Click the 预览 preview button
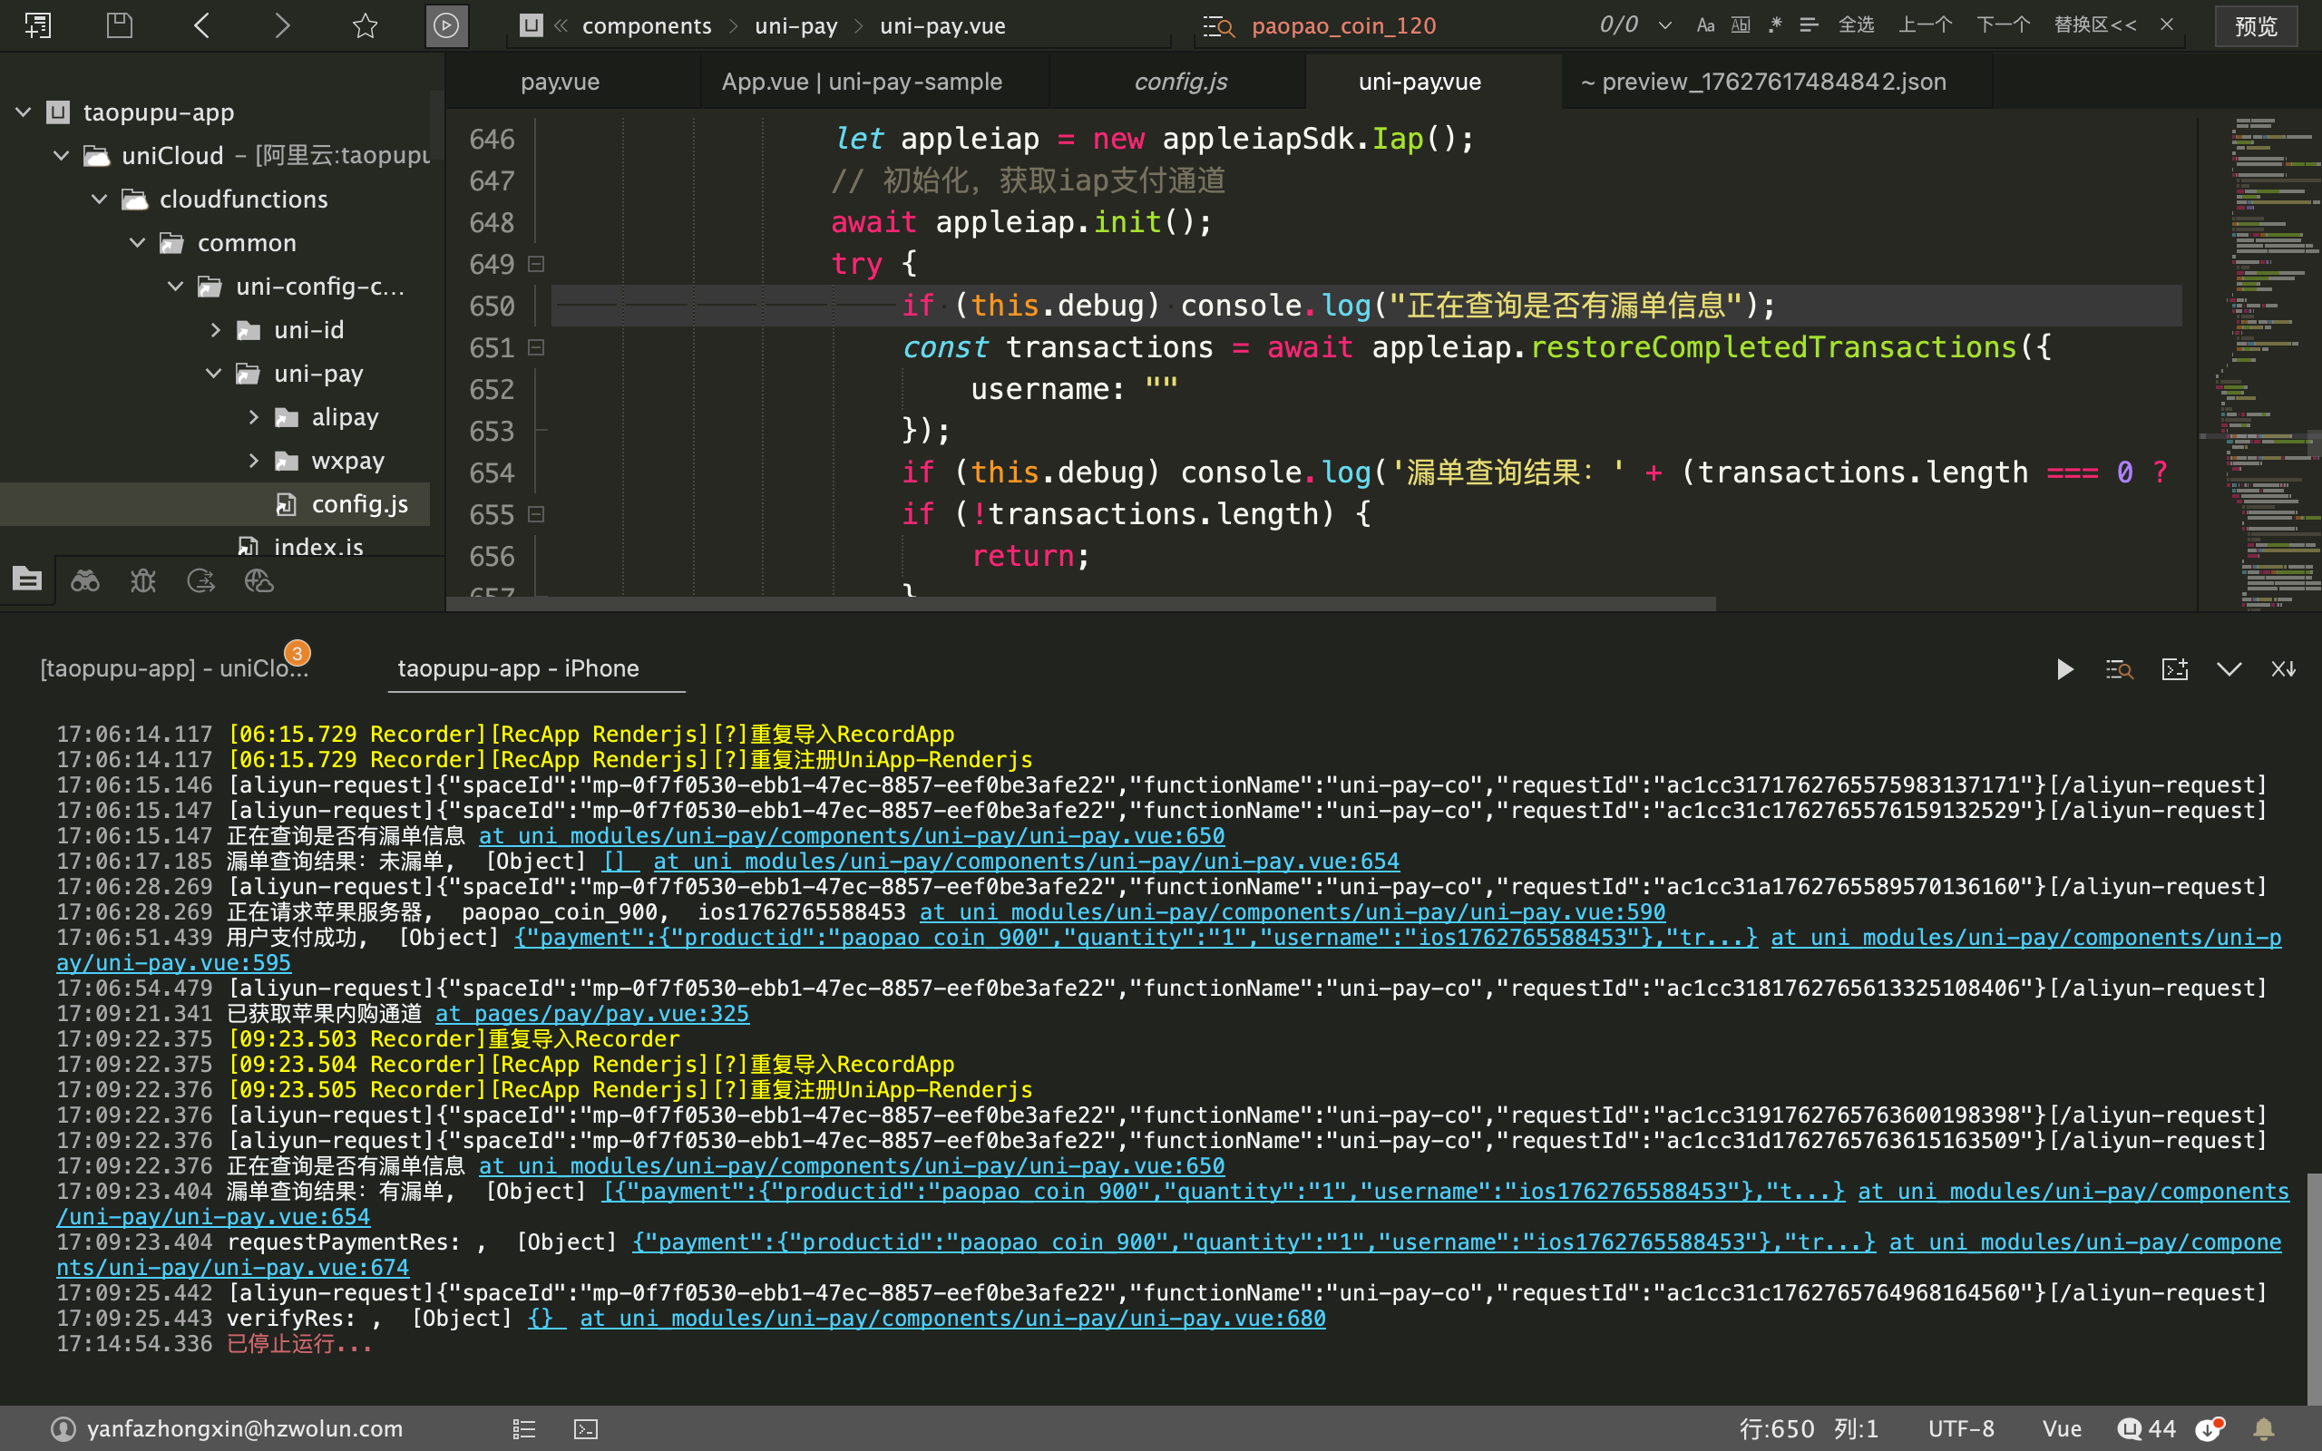This screenshot has width=2322, height=1451. click(x=2255, y=26)
